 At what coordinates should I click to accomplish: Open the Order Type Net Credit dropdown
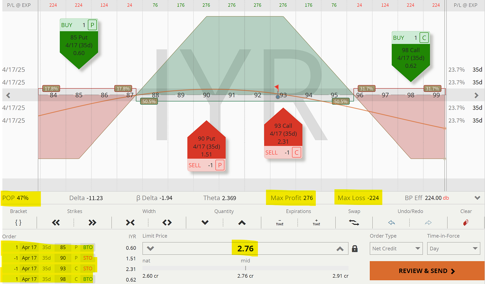pos(396,248)
